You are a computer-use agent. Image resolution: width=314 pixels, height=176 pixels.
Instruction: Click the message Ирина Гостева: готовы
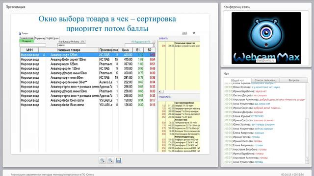click(242, 137)
